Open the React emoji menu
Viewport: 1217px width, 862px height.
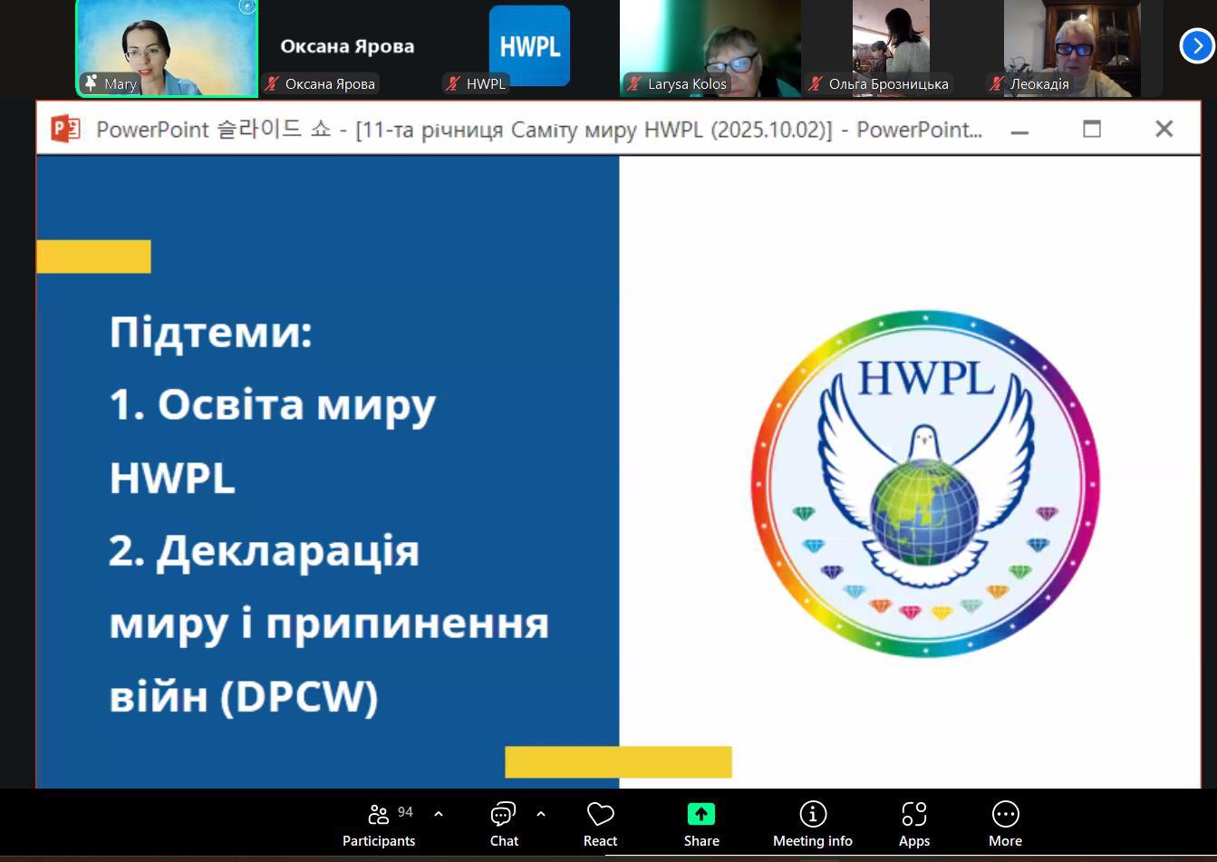pyautogui.click(x=600, y=824)
